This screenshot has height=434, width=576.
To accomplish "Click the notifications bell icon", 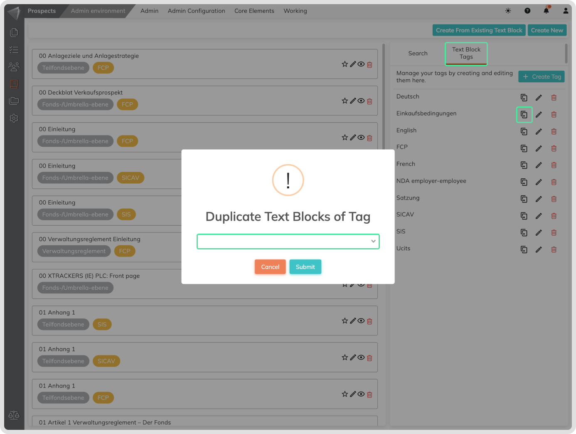I will [546, 11].
